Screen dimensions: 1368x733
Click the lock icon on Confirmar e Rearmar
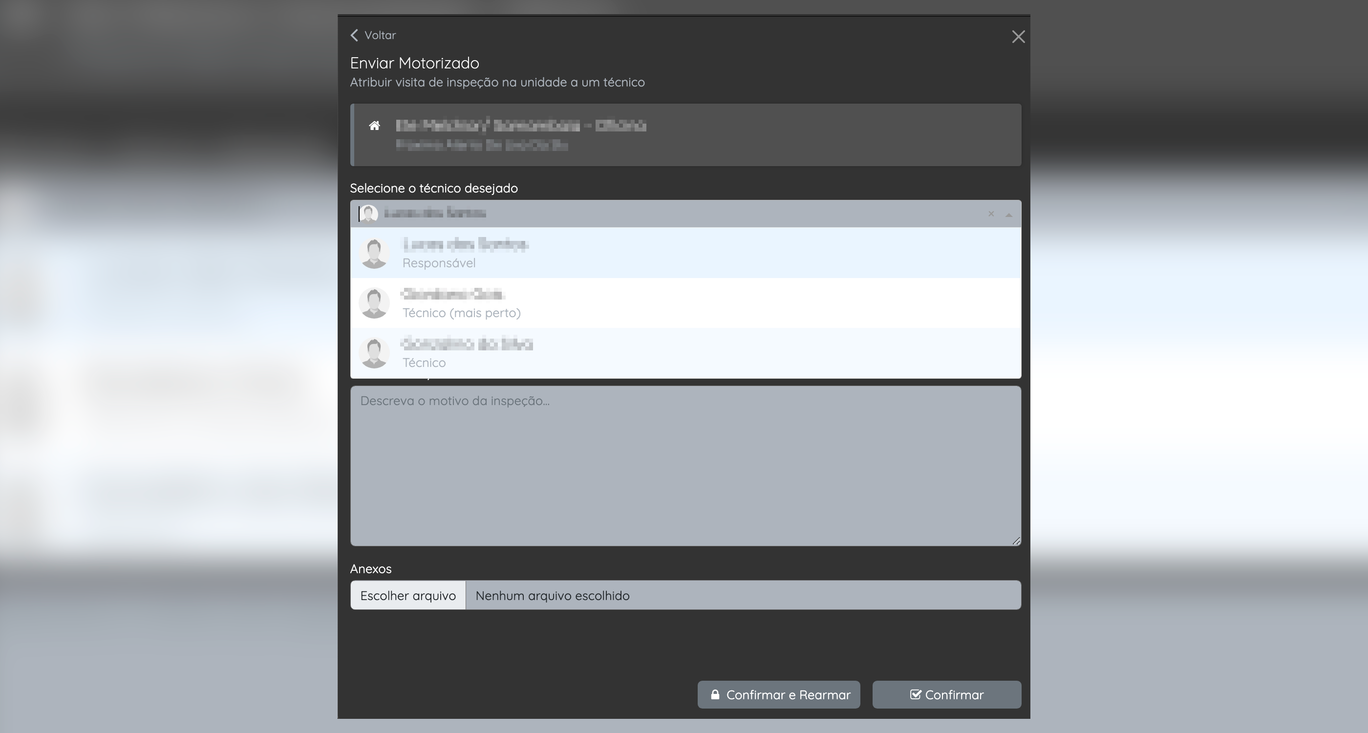point(715,694)
